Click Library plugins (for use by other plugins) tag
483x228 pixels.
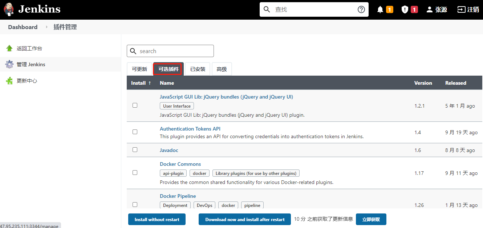[x=256, y=173]
